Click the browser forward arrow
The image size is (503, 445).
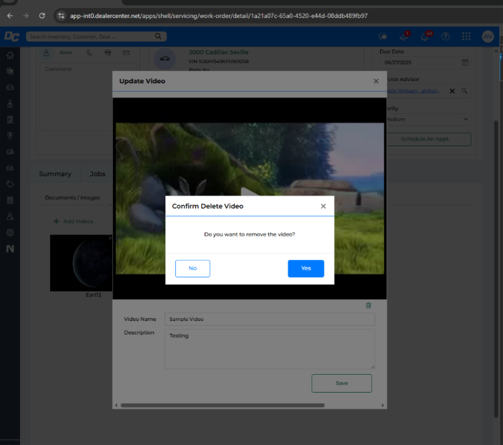pyautogui.click(x=26, y=16)
